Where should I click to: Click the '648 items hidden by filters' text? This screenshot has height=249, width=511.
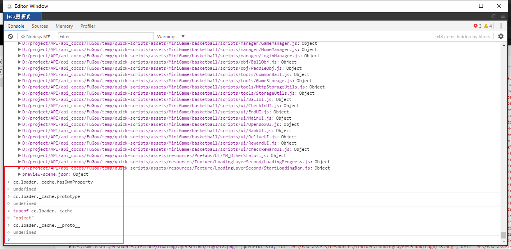(463, 36)
